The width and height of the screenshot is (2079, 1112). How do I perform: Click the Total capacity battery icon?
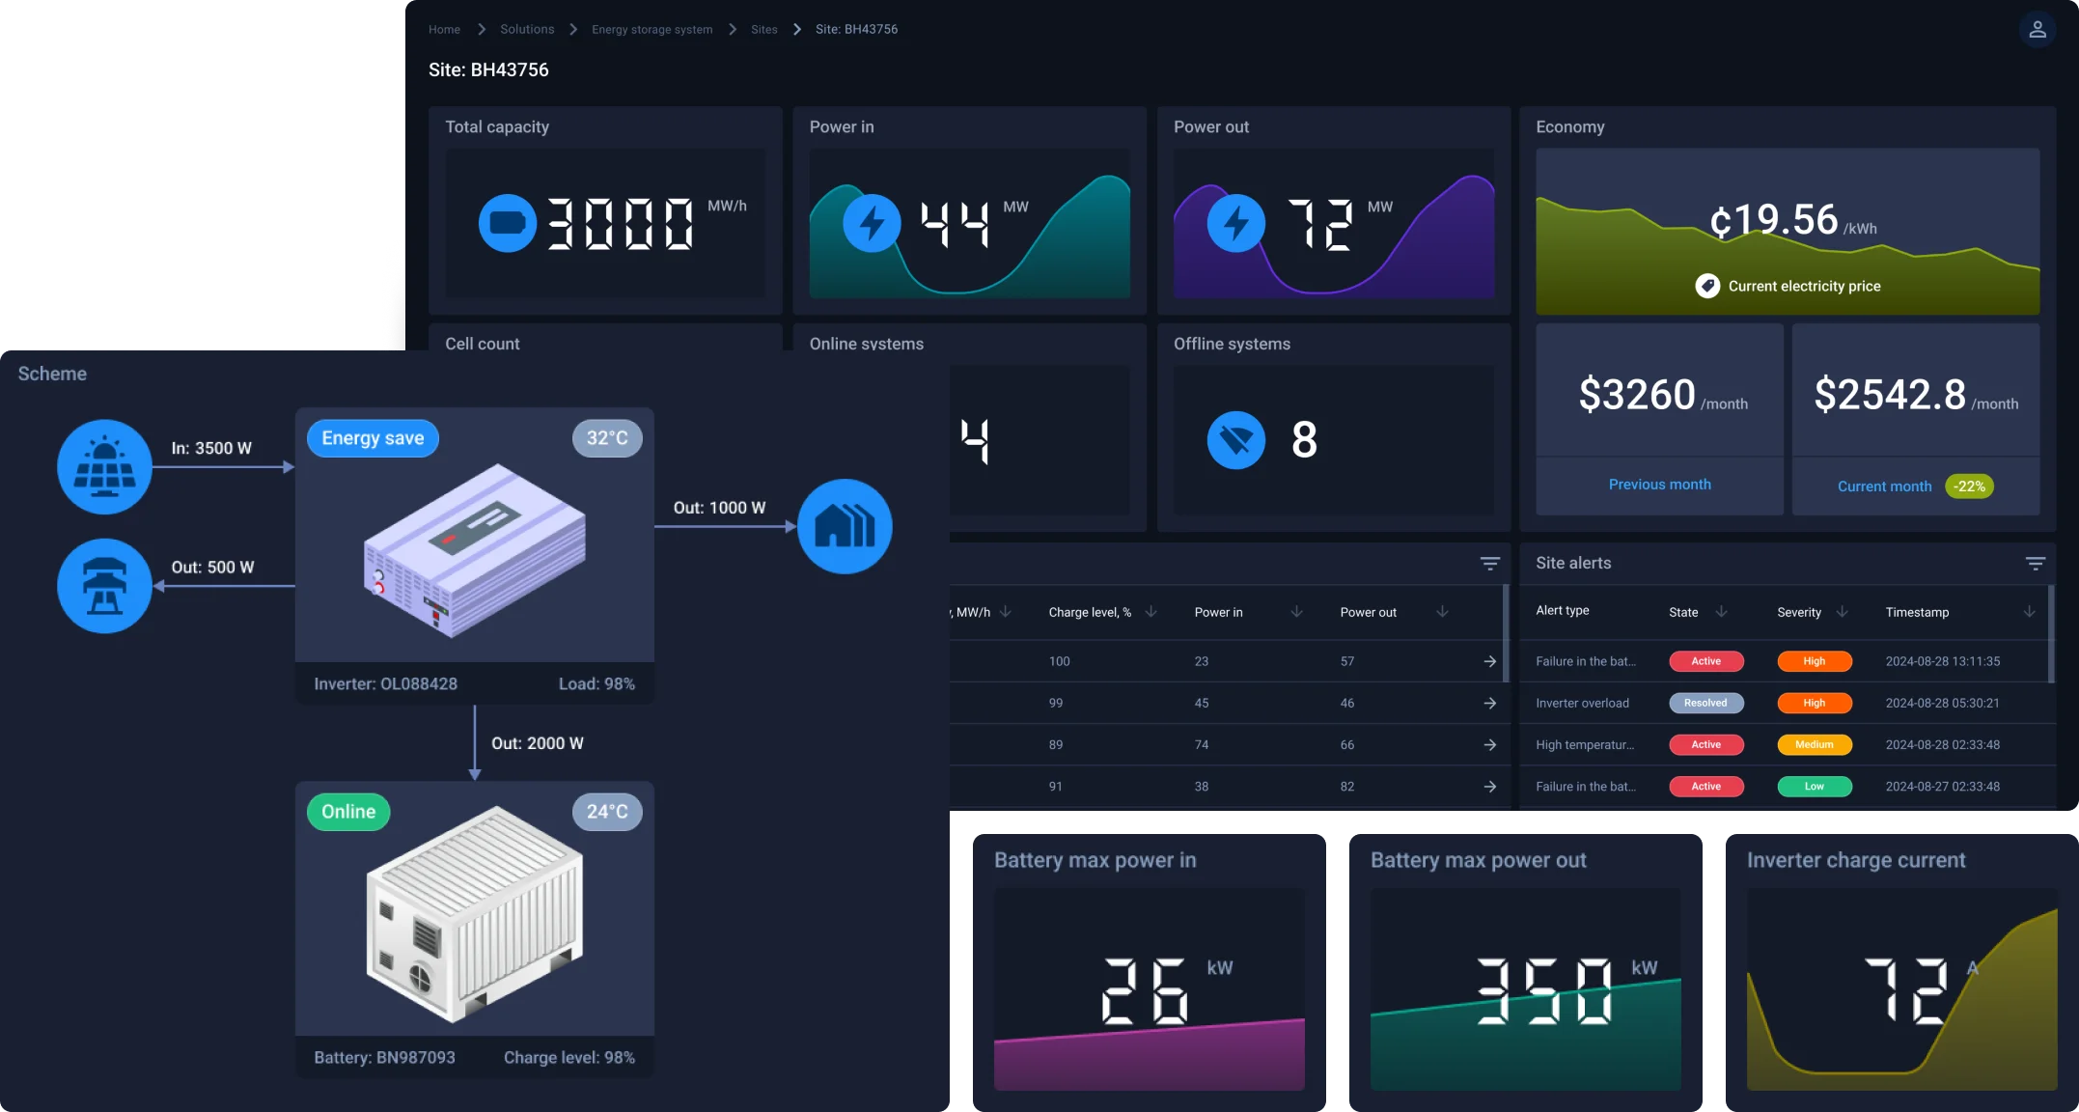point(508,224)
